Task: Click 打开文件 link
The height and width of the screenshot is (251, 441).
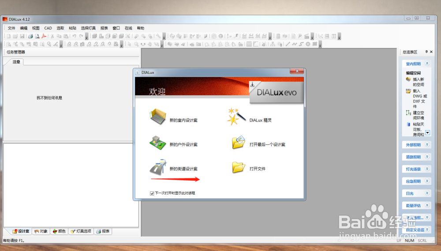Action: pyautogui.click(x=258, y=169)
